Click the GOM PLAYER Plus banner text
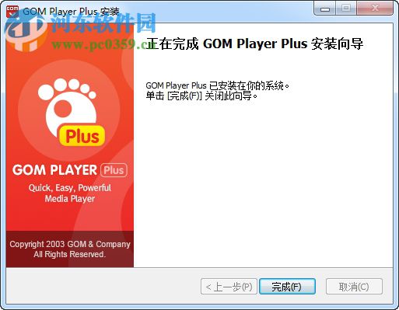The width and height of the screenshot is (399, 310). (x=70, y=170)
